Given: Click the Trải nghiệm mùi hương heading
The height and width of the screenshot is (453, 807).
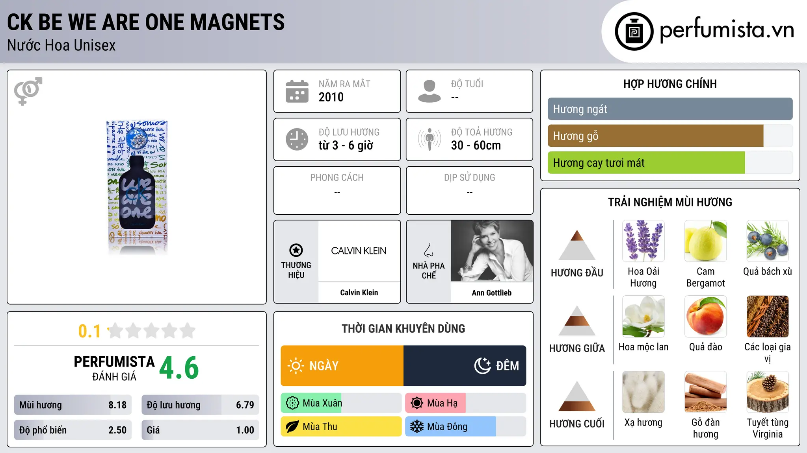Looking at the screenshot, I should [x=670, y=203].
